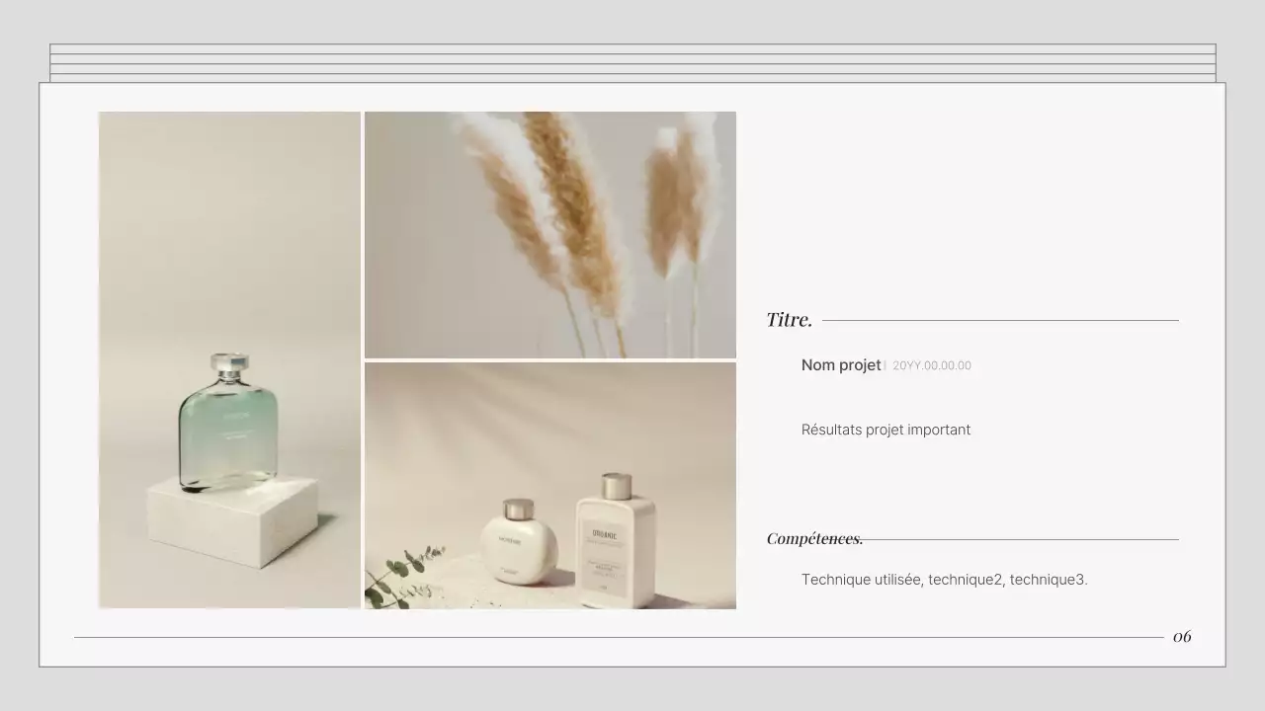Select the perfume bottle photo on the left
The height and width of the screenshot is (711, 1265).
pos(228,360)
